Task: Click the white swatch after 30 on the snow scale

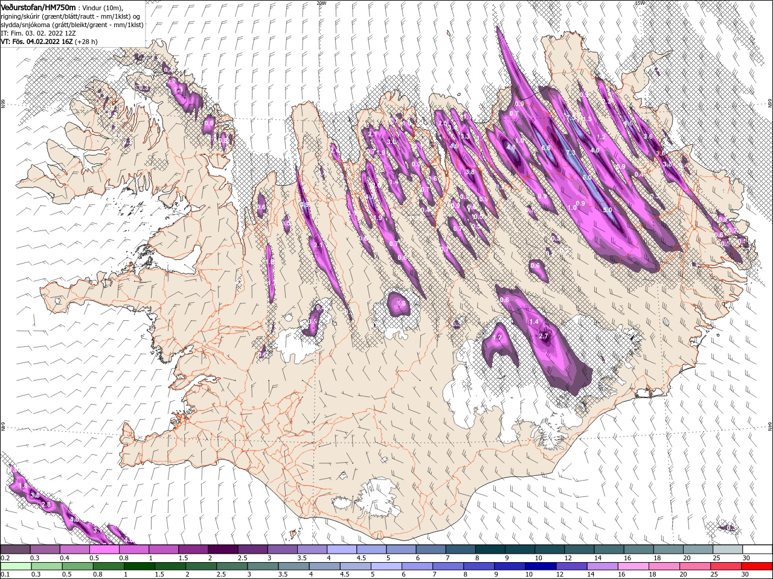Action: [x=758, y=549]
